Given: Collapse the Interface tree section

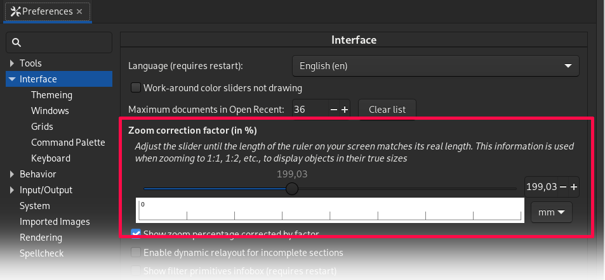Looking at the screenshot, I should coord(12,79).
